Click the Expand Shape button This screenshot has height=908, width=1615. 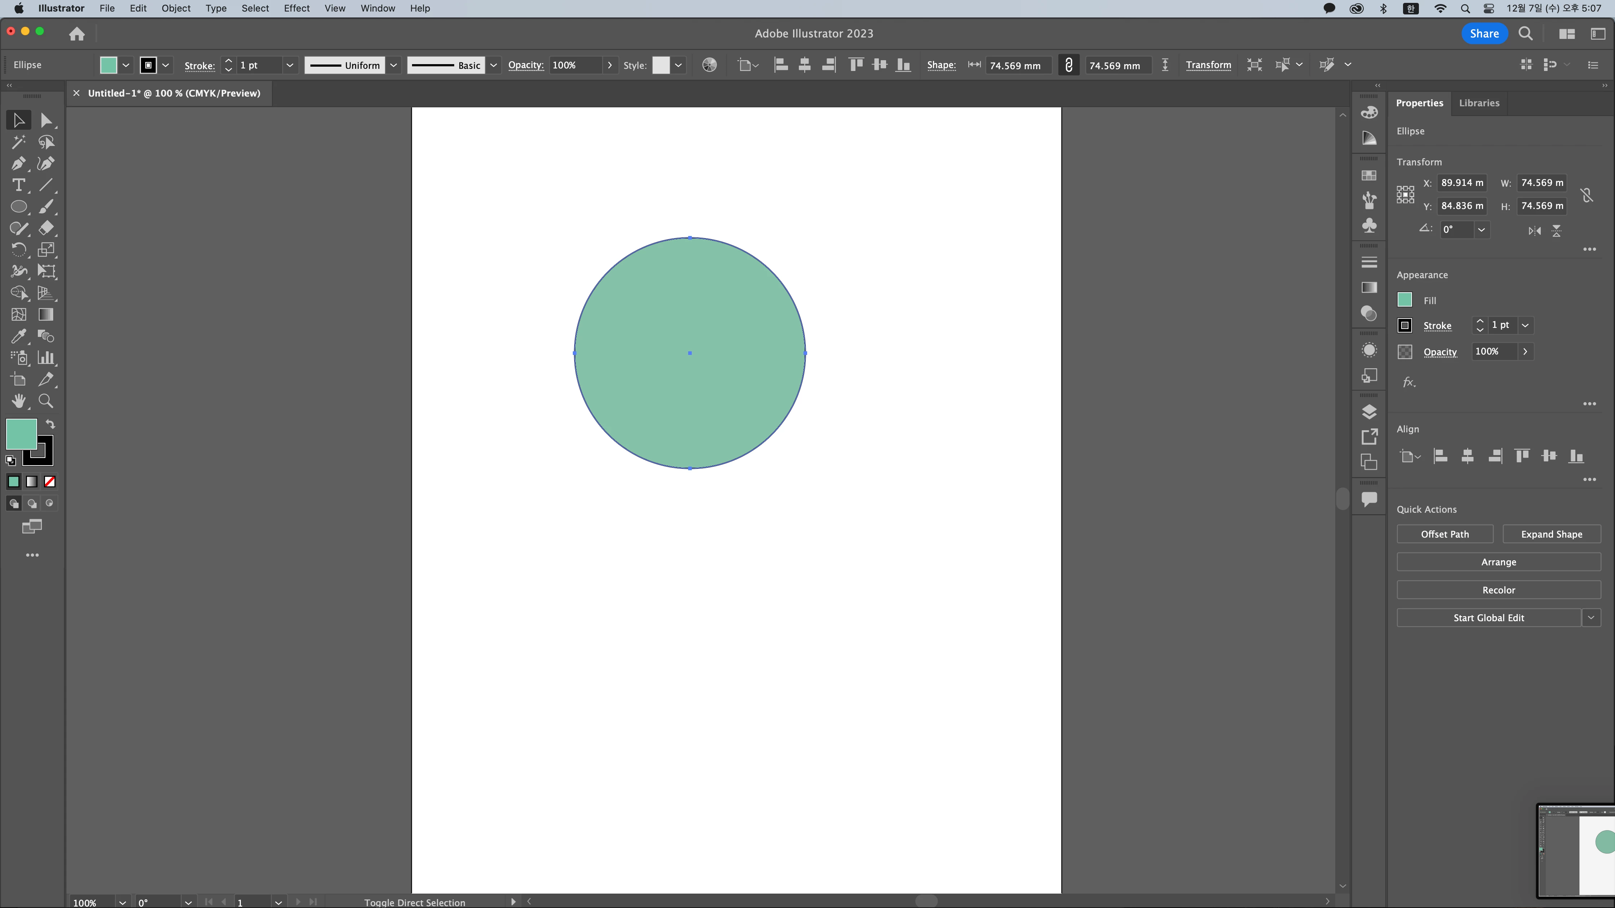click(1551, 534)
